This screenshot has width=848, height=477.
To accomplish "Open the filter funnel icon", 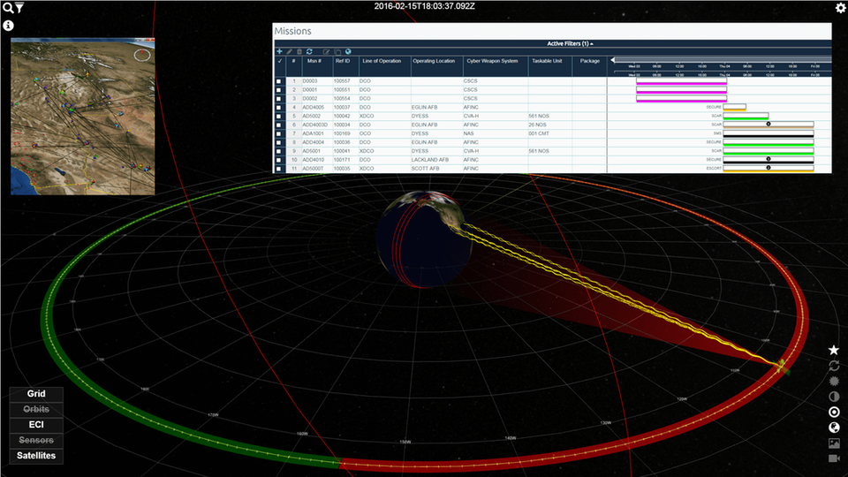I will tap(19, 8).
